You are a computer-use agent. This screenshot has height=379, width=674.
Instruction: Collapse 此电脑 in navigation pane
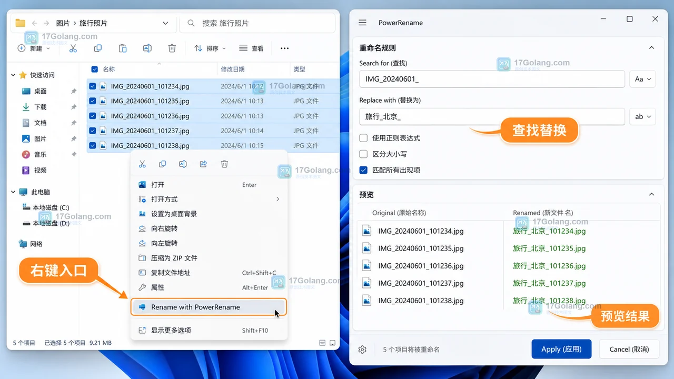point(13,192)
